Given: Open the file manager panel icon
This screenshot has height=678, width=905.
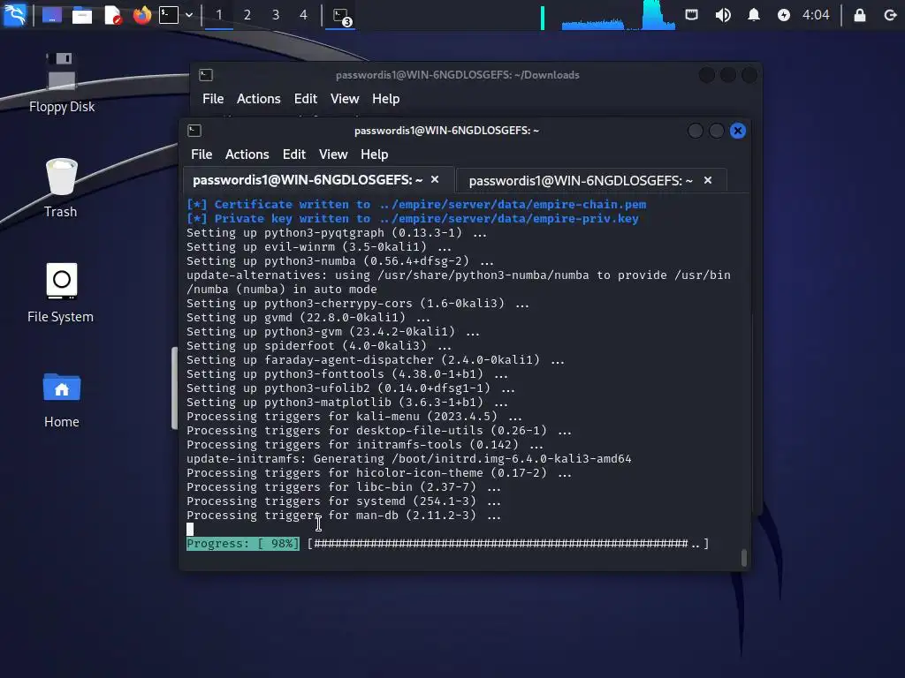Looking at the screenshot, I should click(82, 15).
